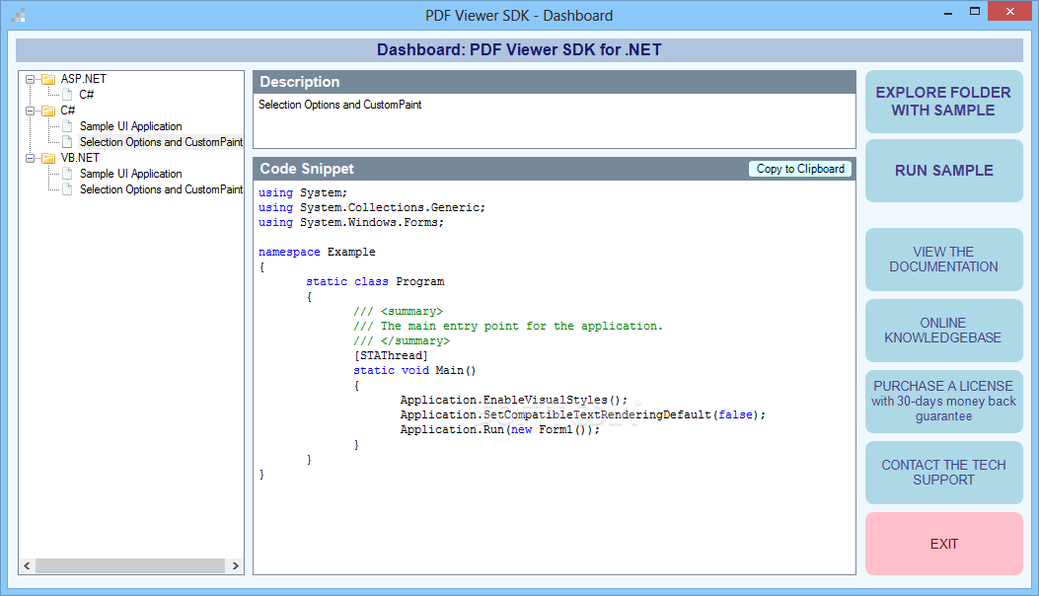The height and width of the screenshot is (596, 1039).
Task: Click file icon of VB.NET Selection Options and CustomPaint
Action: click(67, 189)
